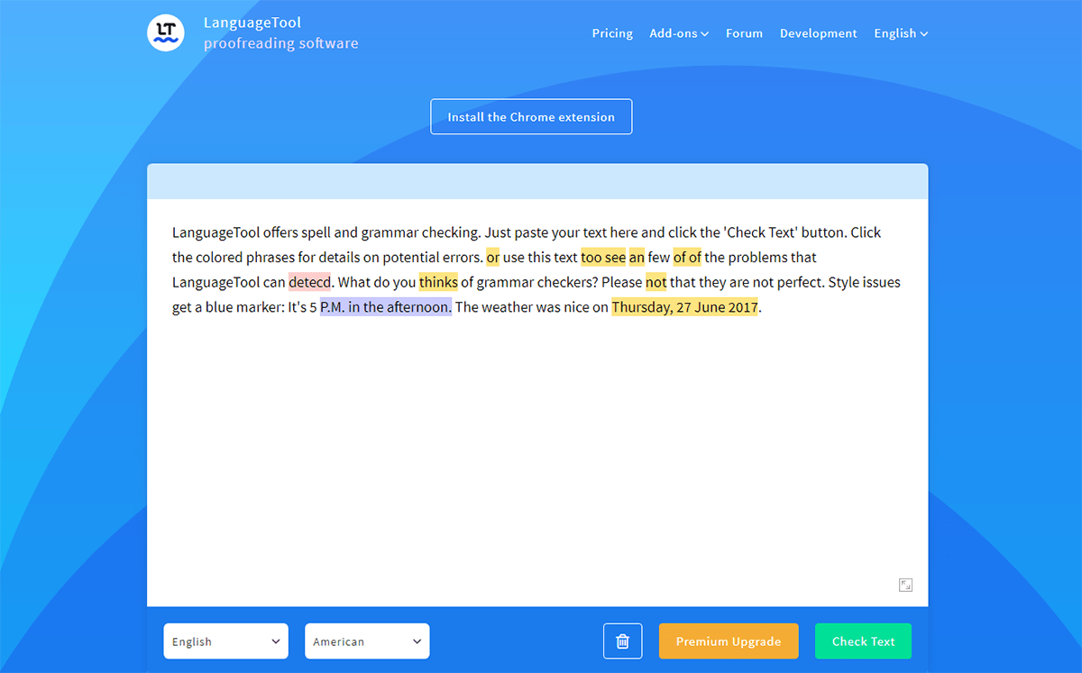Click blue-highlighted 'P.M. in the afternoon.'
The image size is (1082, 673).
(386, 307)
